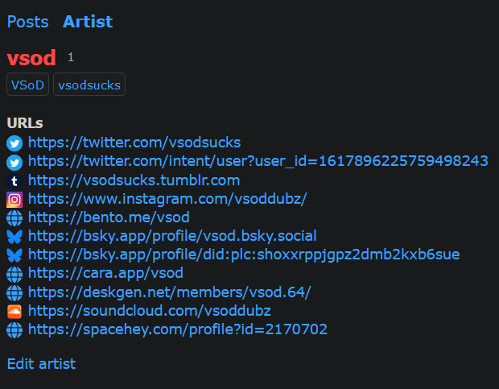The height and width of the screenshot is (389, 499).
Task: Click the Edit artist link
Action: [x=41, y=363]
